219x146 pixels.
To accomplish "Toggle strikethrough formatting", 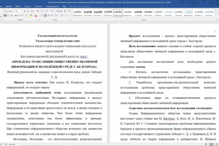I will pyautogui.click(x=16, y=16).
